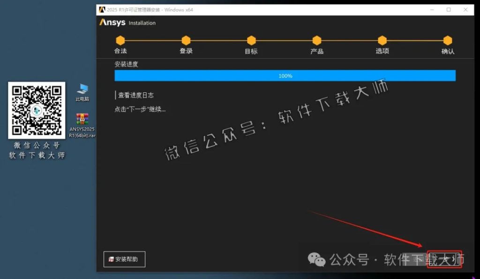Image resolution: width=480 pixels, height=279 pixels.
Task: Click the Ansys logo in the title bar
Action: (x=101, y=9)
